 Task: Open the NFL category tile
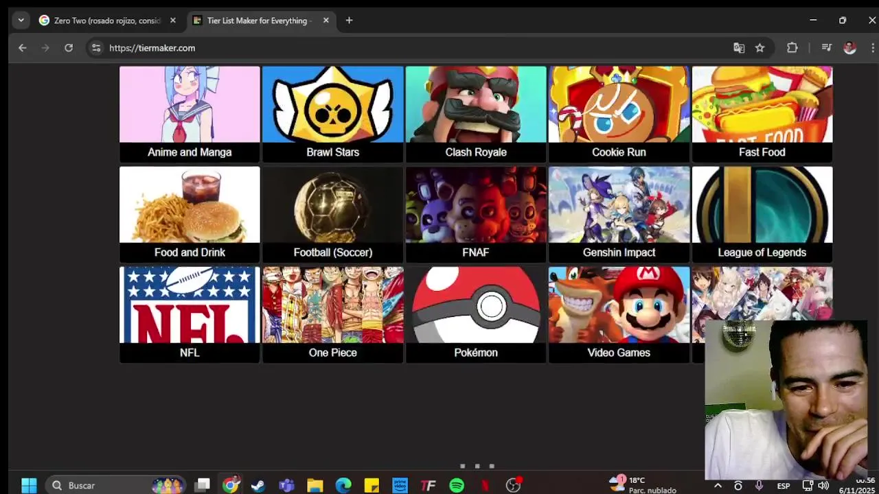click(190, 314)
